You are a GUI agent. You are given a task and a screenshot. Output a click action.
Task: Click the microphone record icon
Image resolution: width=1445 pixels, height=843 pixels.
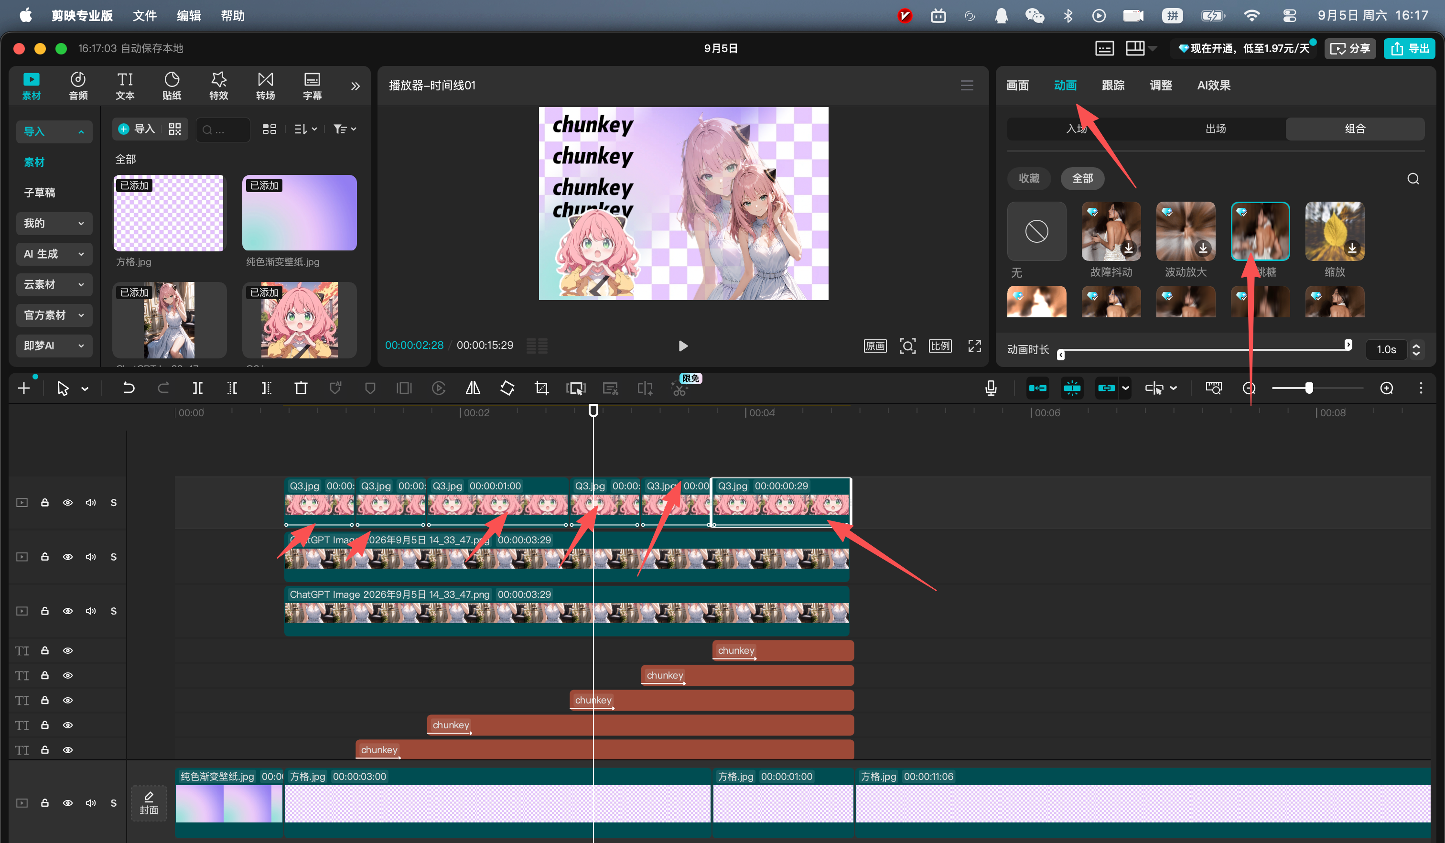click(x=991, y=388)
